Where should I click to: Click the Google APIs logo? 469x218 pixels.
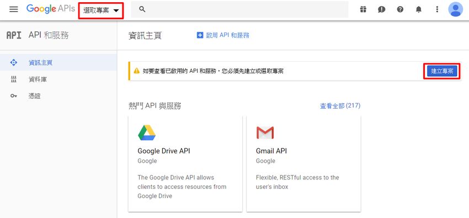(51, 9)
